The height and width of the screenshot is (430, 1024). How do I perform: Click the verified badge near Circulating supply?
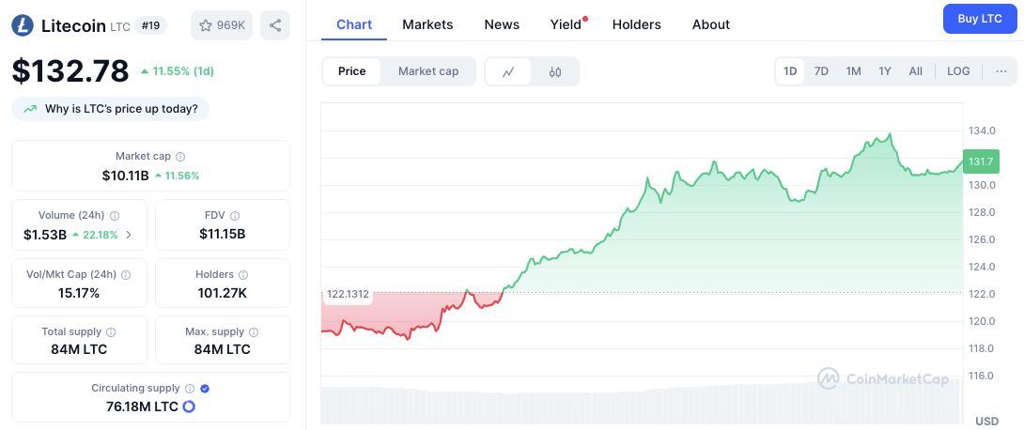click(205, 389)
